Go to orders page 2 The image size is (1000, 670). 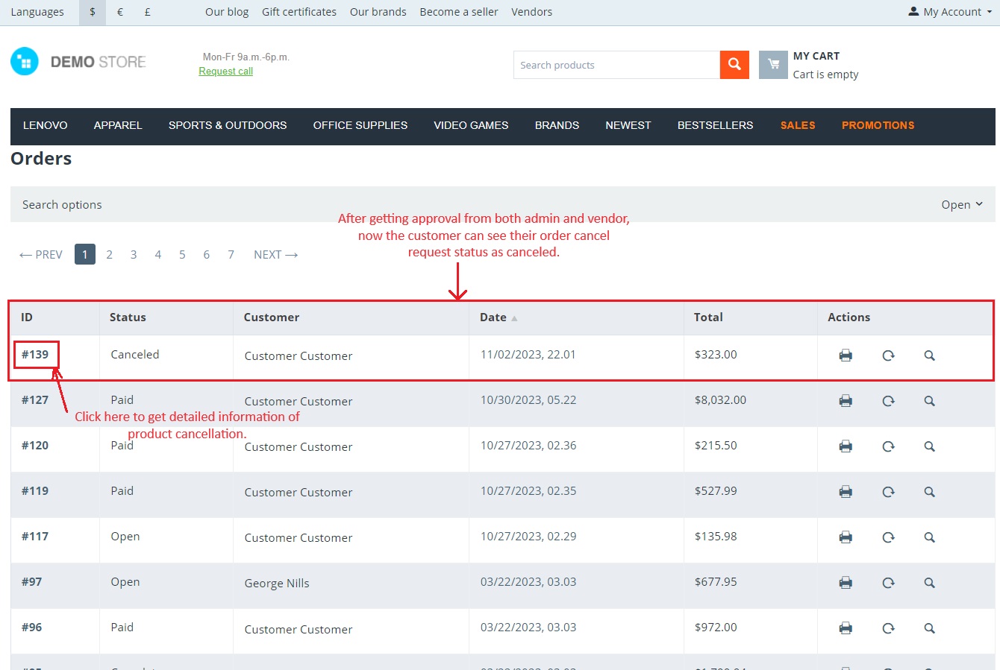click(x=109, y=255)
